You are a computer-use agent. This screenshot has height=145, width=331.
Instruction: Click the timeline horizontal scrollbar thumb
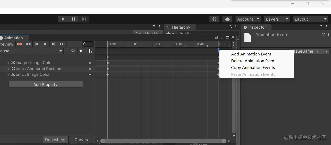point(164,141)
